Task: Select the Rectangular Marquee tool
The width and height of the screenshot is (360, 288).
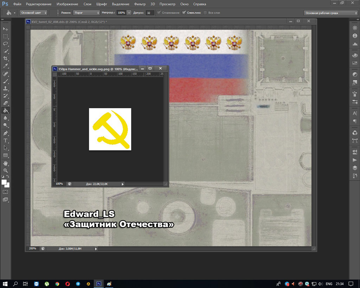Action: click(6, 36)
